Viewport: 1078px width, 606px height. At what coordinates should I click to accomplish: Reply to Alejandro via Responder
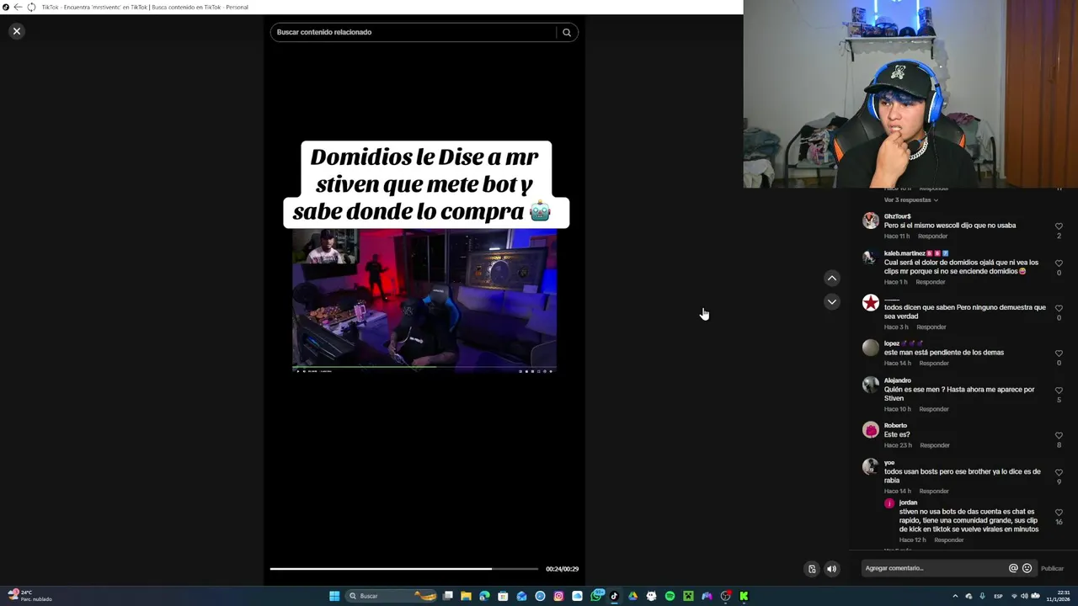[933, 409]
